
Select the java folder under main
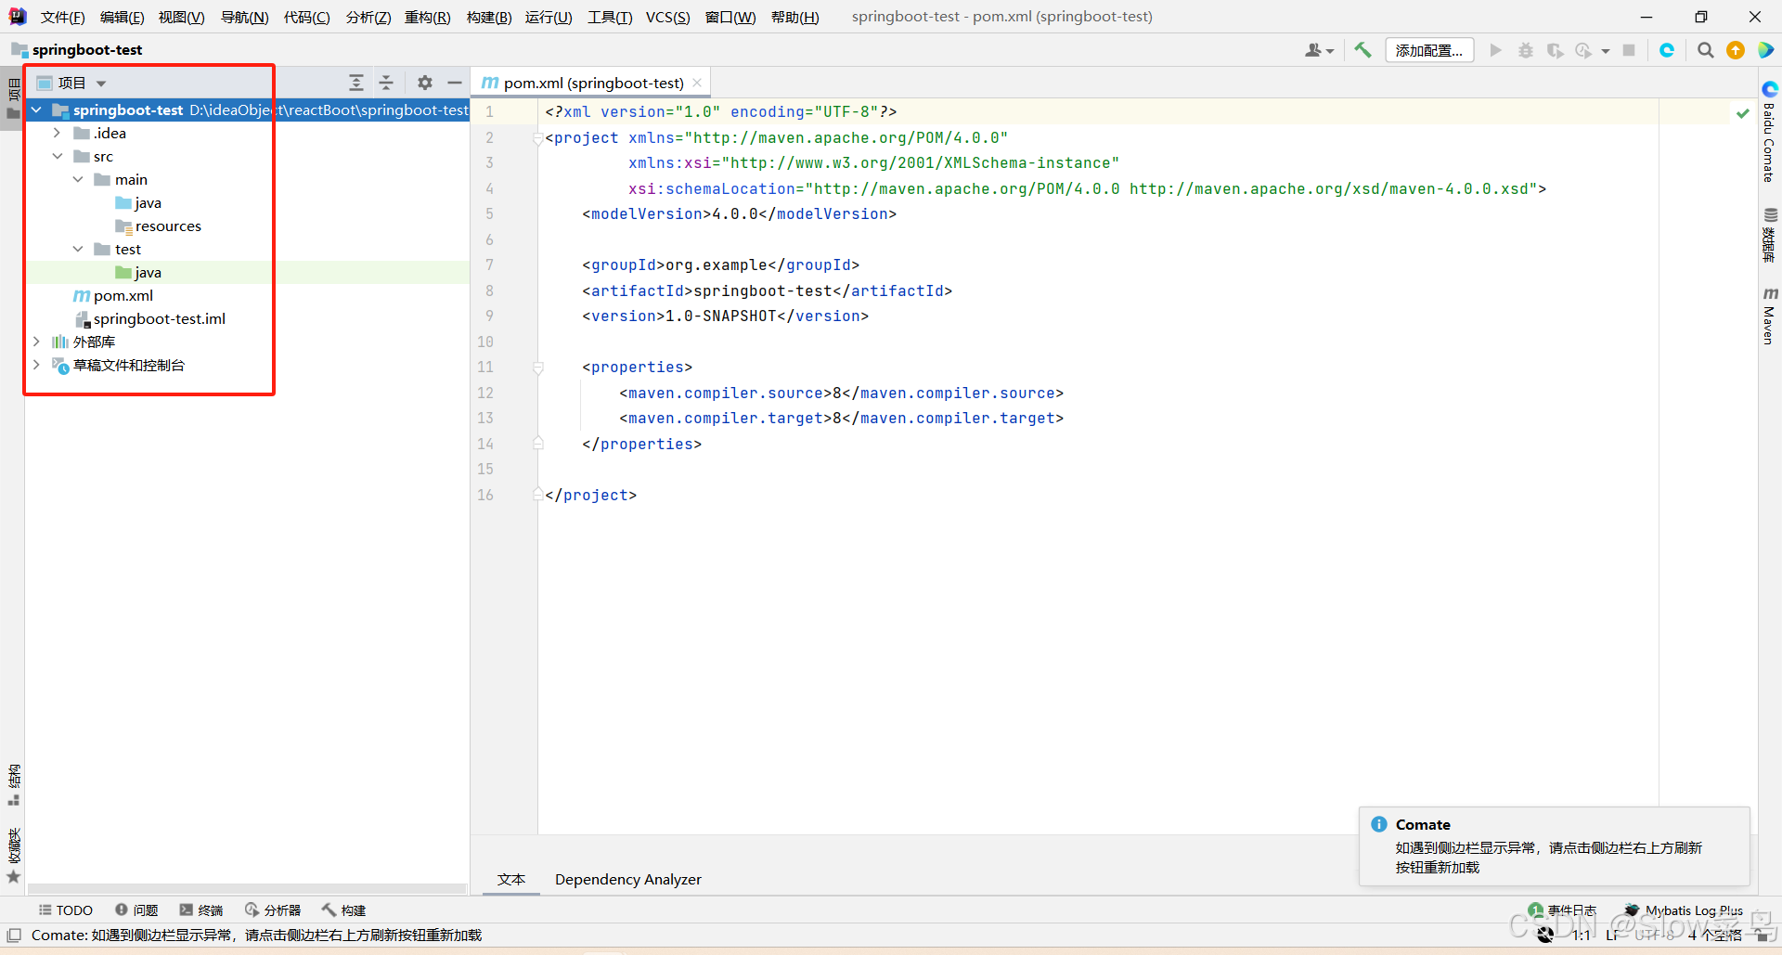click(138, 202)
